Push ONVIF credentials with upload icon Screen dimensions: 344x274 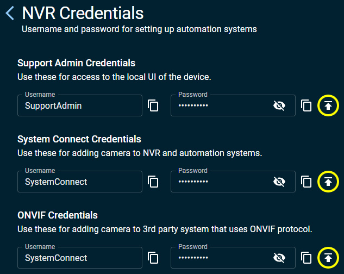(x=328, y=258)
